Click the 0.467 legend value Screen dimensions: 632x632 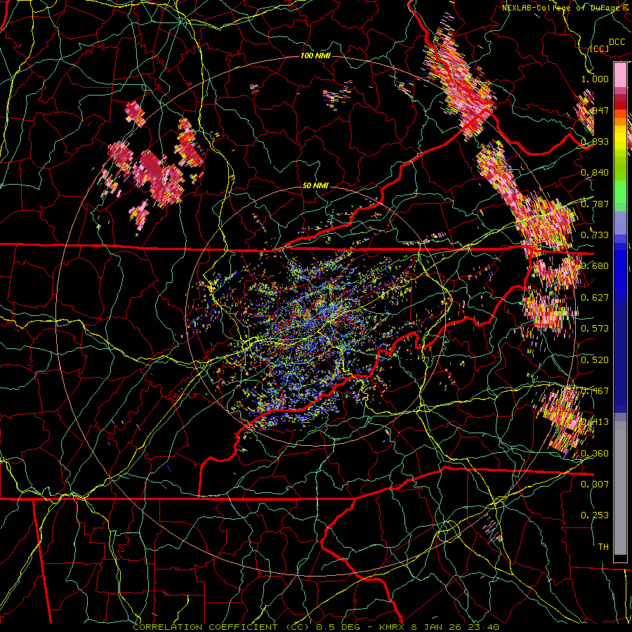coord(595,391)
